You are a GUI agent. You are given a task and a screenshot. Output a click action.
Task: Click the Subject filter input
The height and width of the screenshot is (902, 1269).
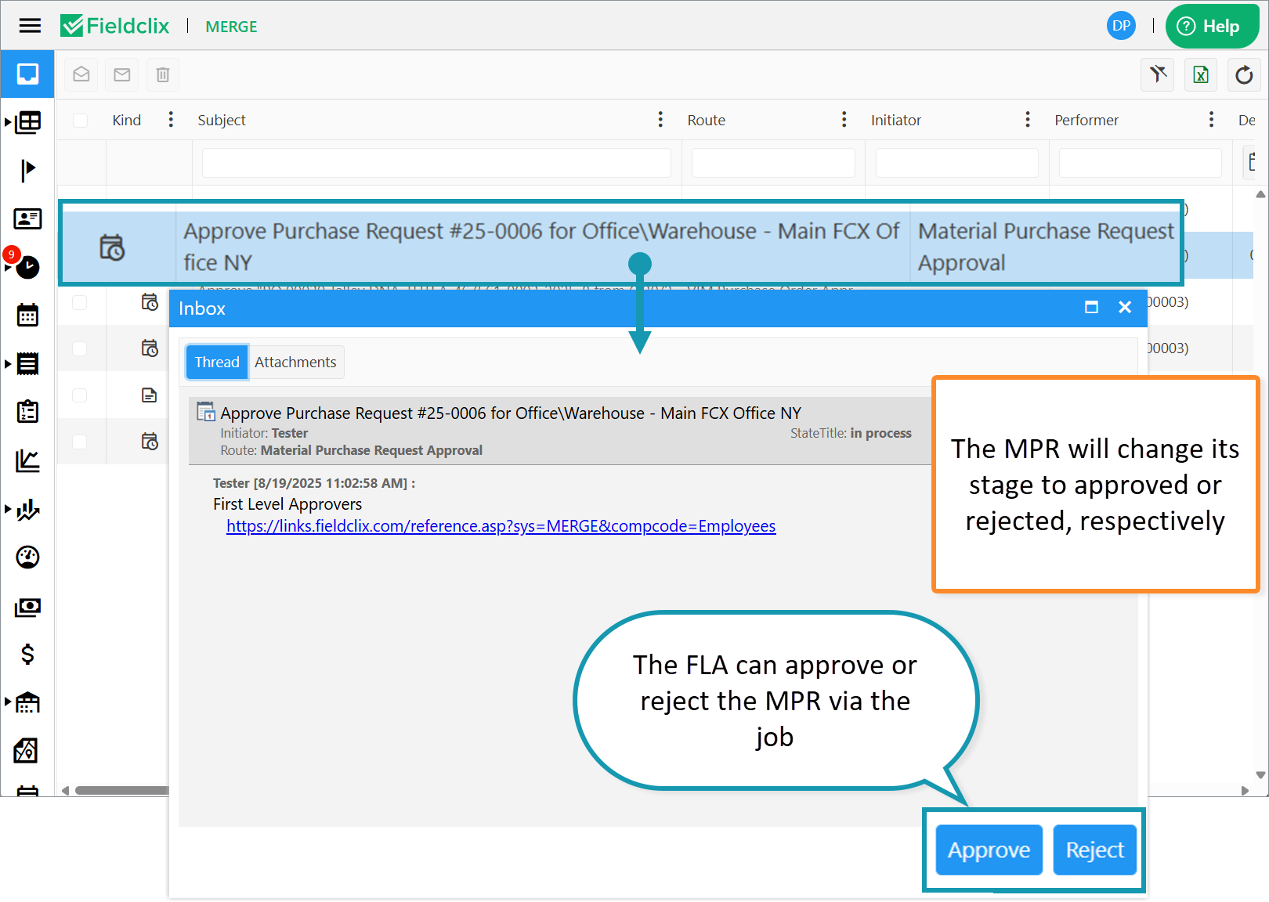[436, 163]
